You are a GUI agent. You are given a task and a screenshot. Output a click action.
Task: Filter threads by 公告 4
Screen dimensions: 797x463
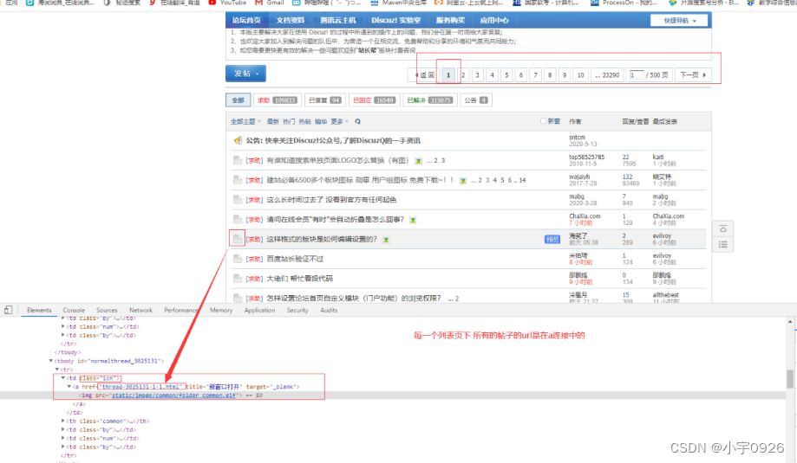pos(476,100)
